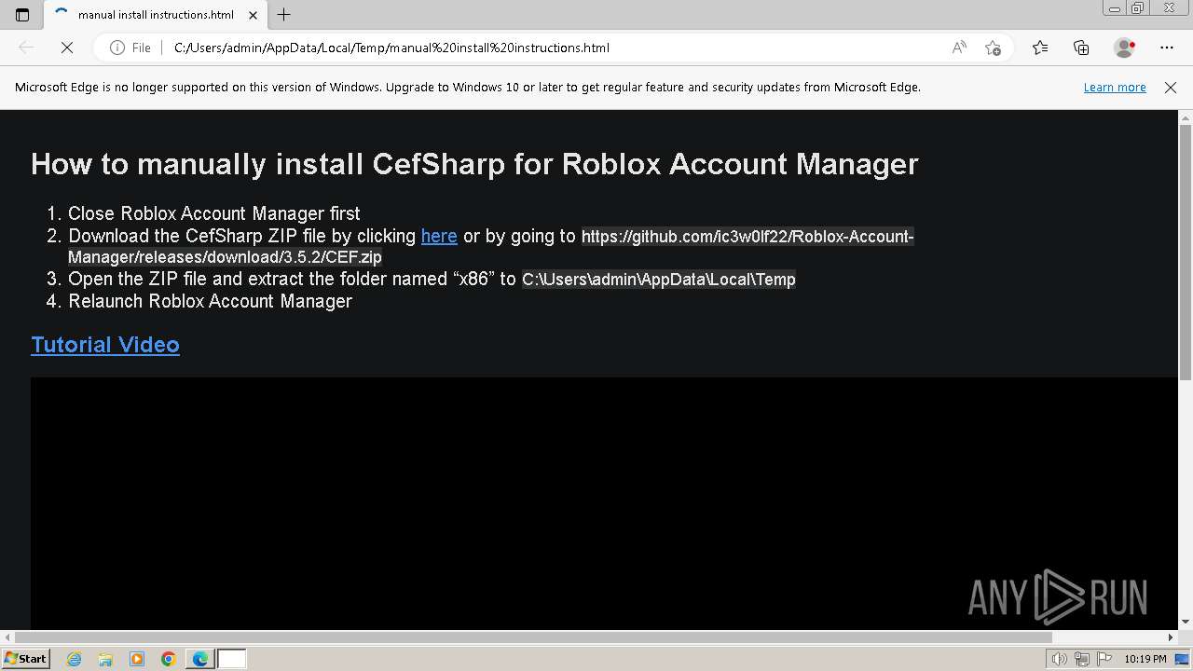
Task: Click the scroll up arrow
Action: [1186, 117]
